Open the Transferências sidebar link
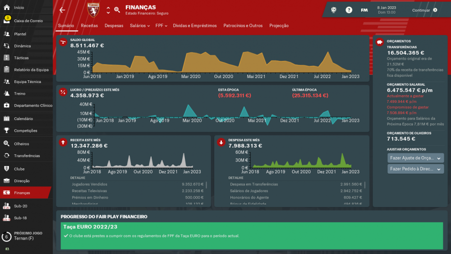This screenshot has width=451, height=254. 27,156
